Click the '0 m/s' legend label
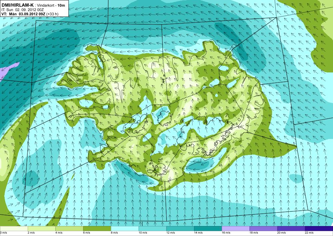The height and width of the screenshot is (236, 333). 4,233
